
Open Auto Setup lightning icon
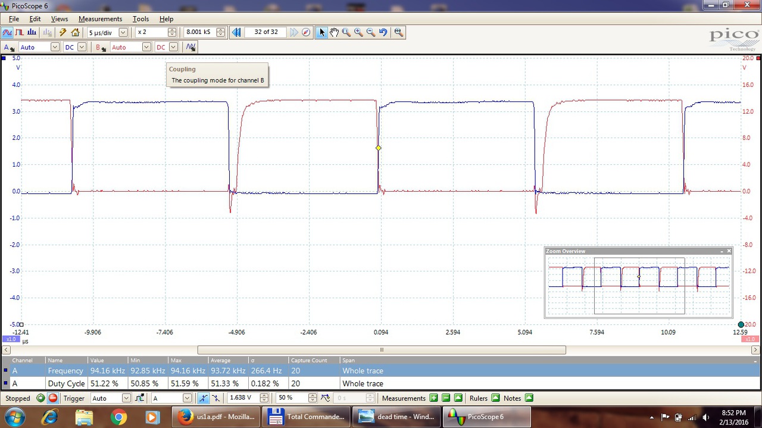(x=63, y=32)
